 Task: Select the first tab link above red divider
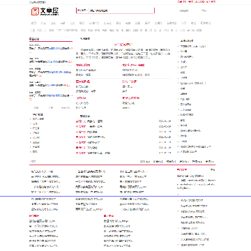tap(145, 161)
